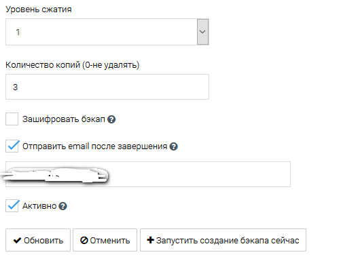Show help icon next to Активно
This screenshot has height=261, width=358.
click(62, 206)
